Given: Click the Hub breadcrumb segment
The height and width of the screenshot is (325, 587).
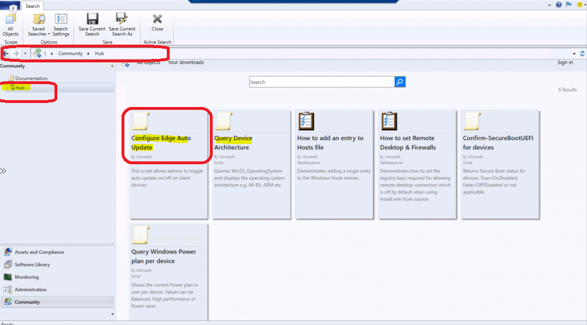Looking at the screenshot, I should click(x=99, y=53).
